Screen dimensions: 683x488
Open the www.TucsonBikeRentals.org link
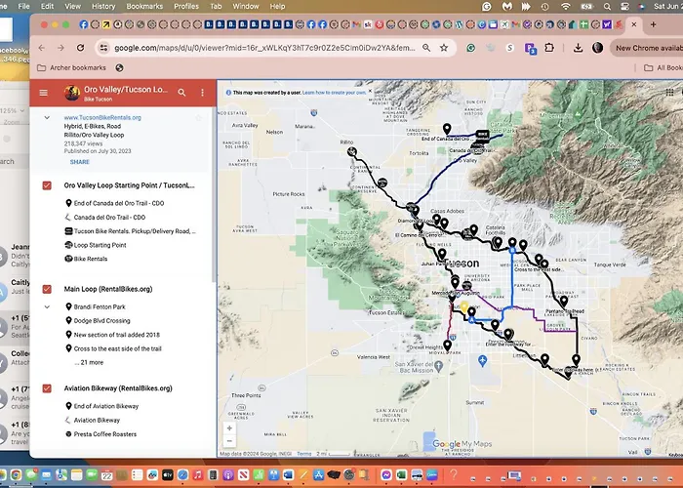coord(102,117)
